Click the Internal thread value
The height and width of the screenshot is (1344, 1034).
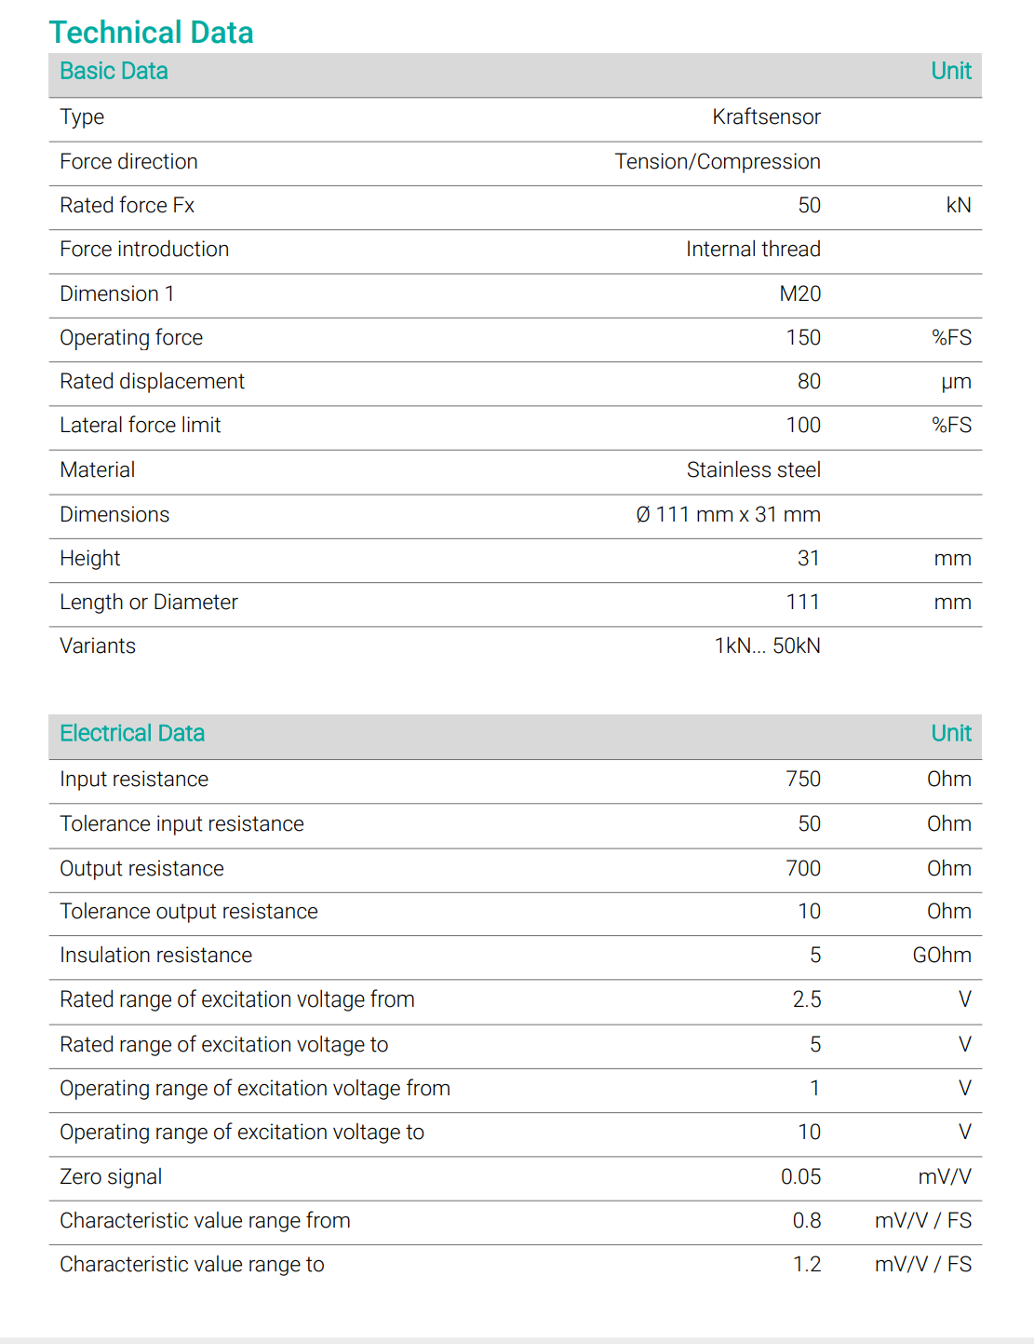(753, 250)
